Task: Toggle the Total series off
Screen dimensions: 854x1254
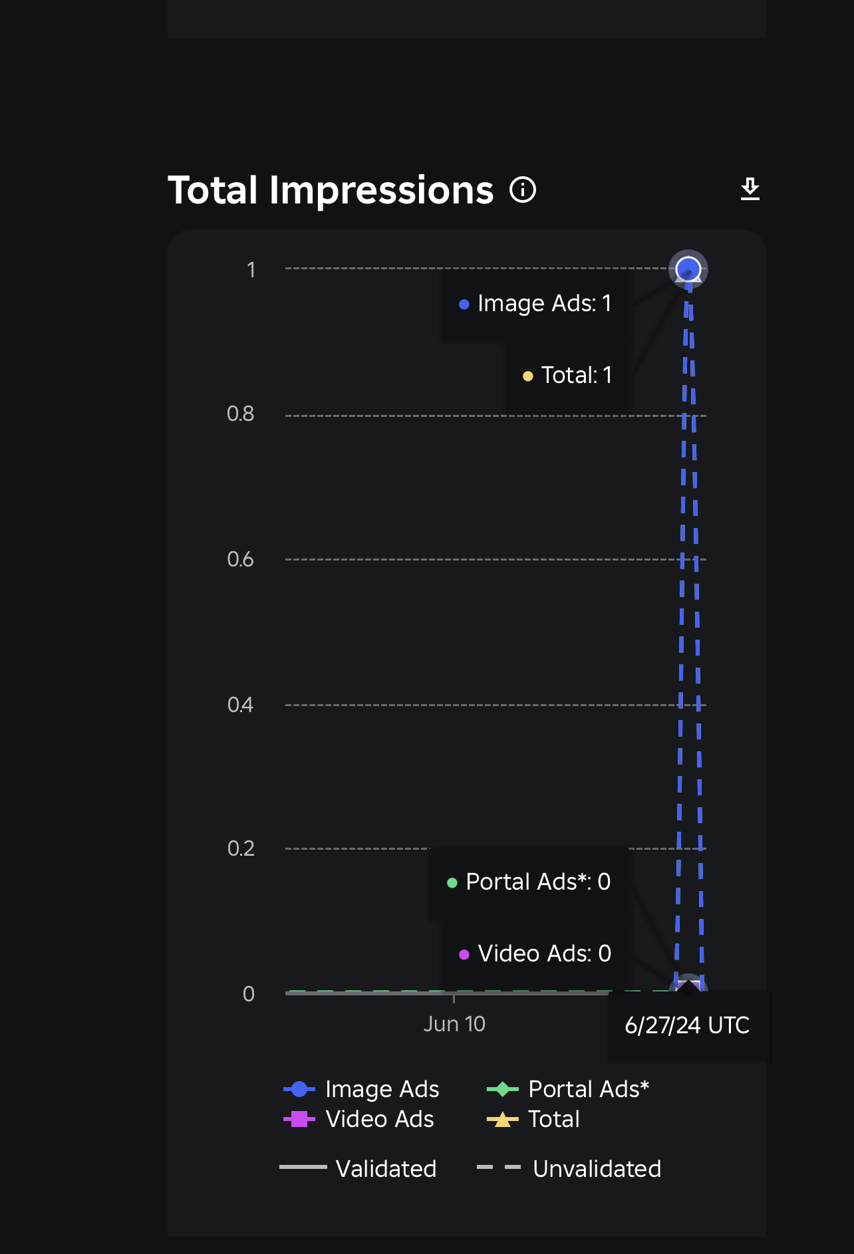Action: (554, 1119)
